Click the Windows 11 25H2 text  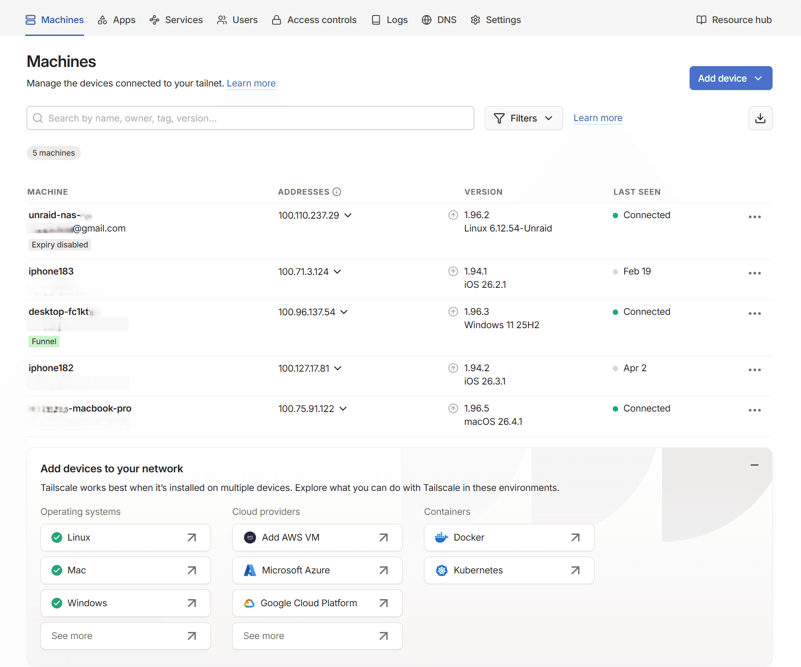point(502,325)
